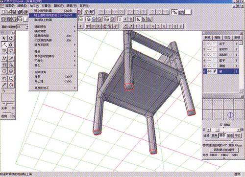
Task: Select the lasso selection tool in toolbox
Action: pos(11,51)
